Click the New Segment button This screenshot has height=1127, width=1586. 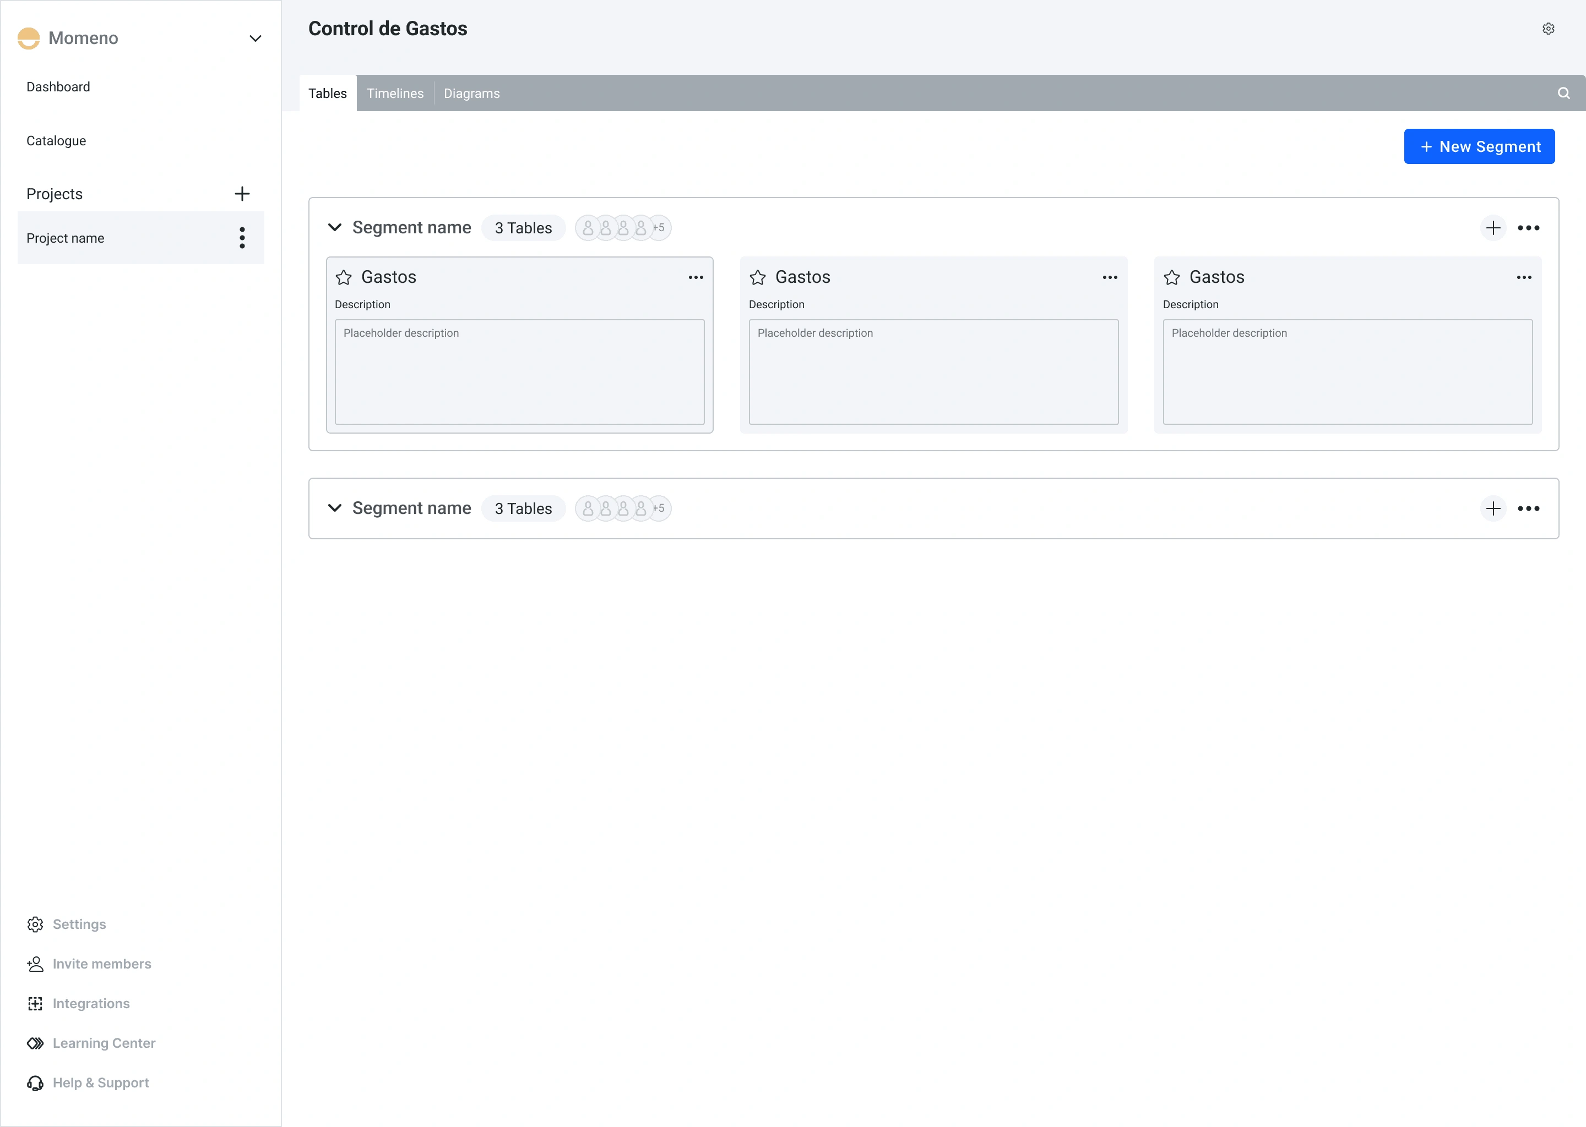pyautogui.click(x=1480, y=146)
